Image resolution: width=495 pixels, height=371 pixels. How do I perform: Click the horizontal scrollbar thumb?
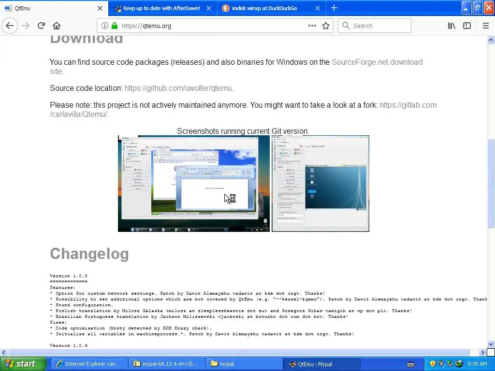[239, 352]
